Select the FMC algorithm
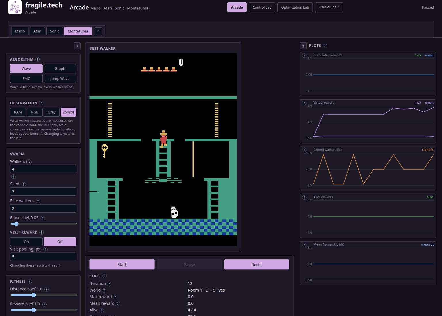442x316 pixels. (26, 79)
